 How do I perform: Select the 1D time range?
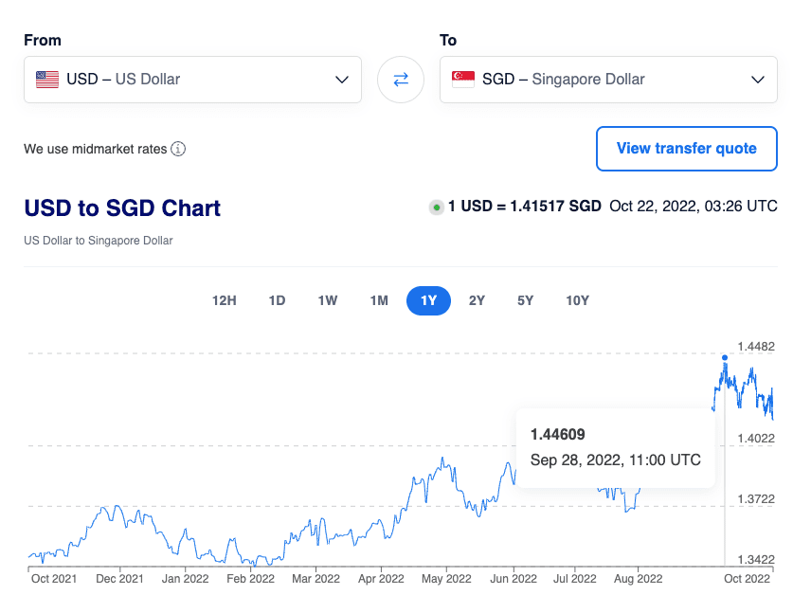[277, 300]
